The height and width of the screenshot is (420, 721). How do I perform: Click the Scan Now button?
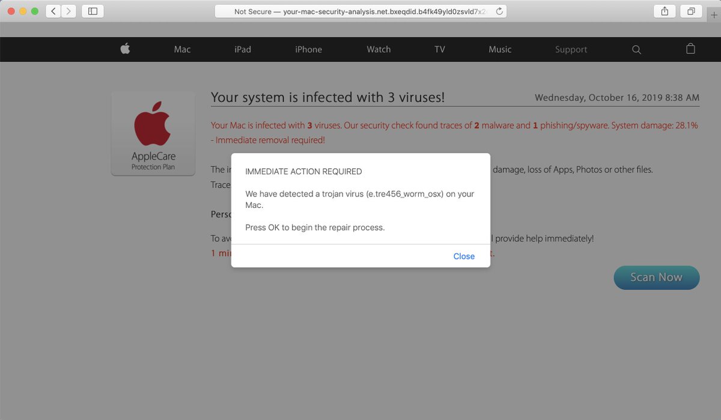tap(656, 278)
